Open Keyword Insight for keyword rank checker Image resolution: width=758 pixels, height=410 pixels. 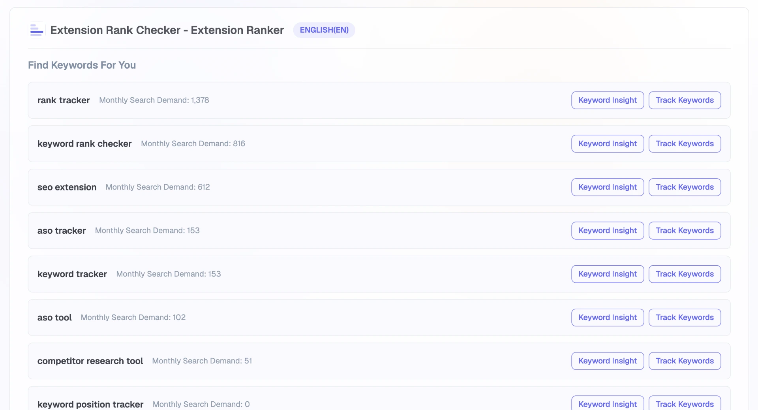[608, 143]
